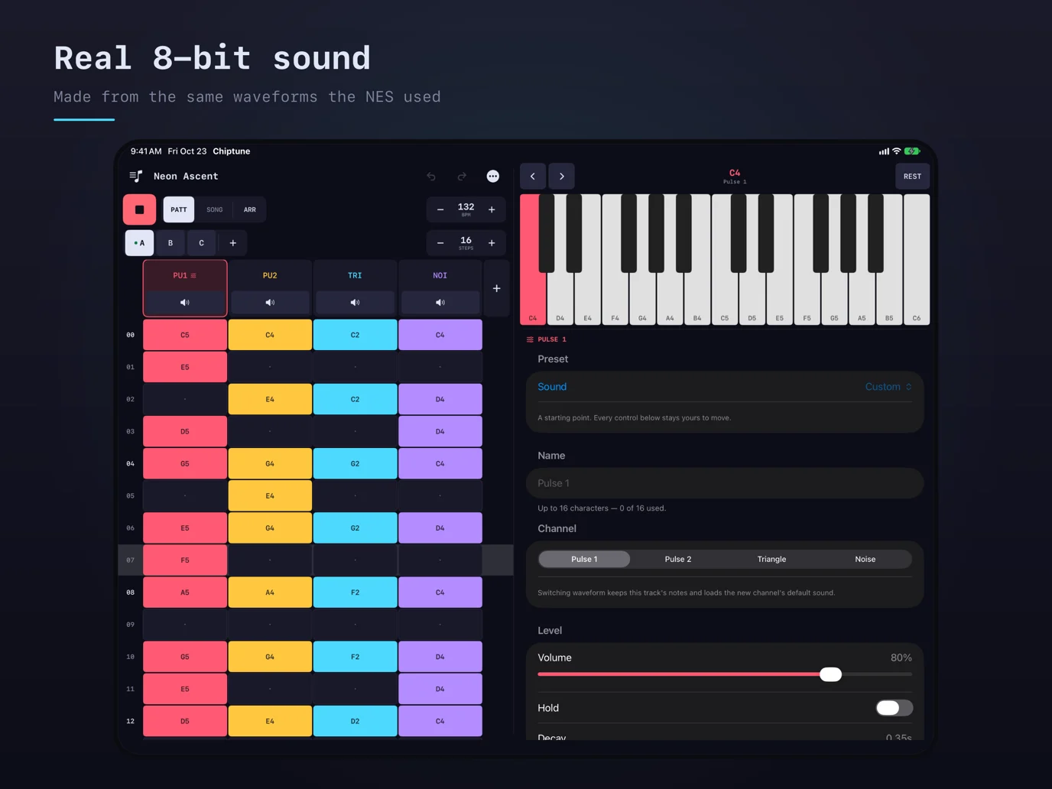The width and height of the screenshot is (1052, 789).
Task: Select the NOI track header
Action: click(x=440, y=275)
